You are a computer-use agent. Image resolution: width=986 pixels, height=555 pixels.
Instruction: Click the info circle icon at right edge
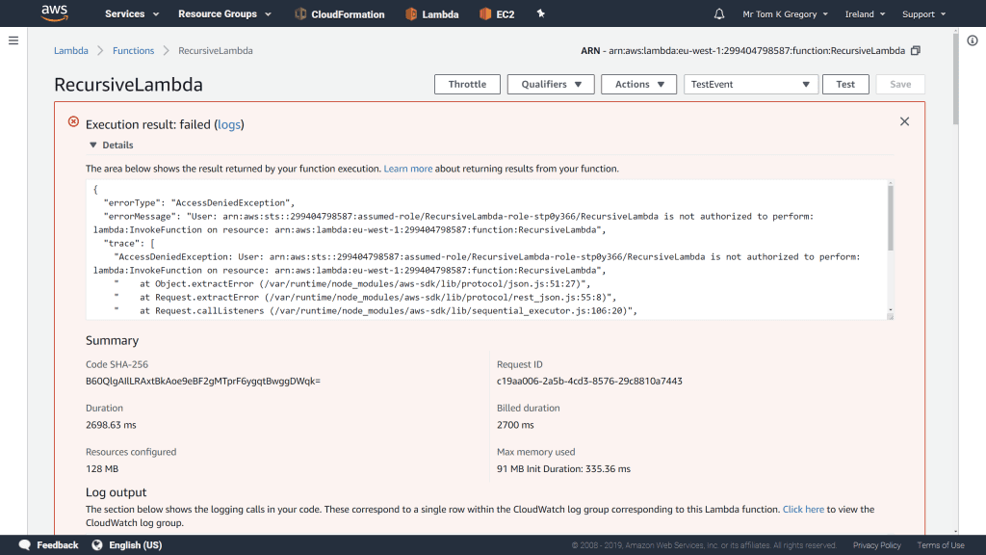pos(971,40)
